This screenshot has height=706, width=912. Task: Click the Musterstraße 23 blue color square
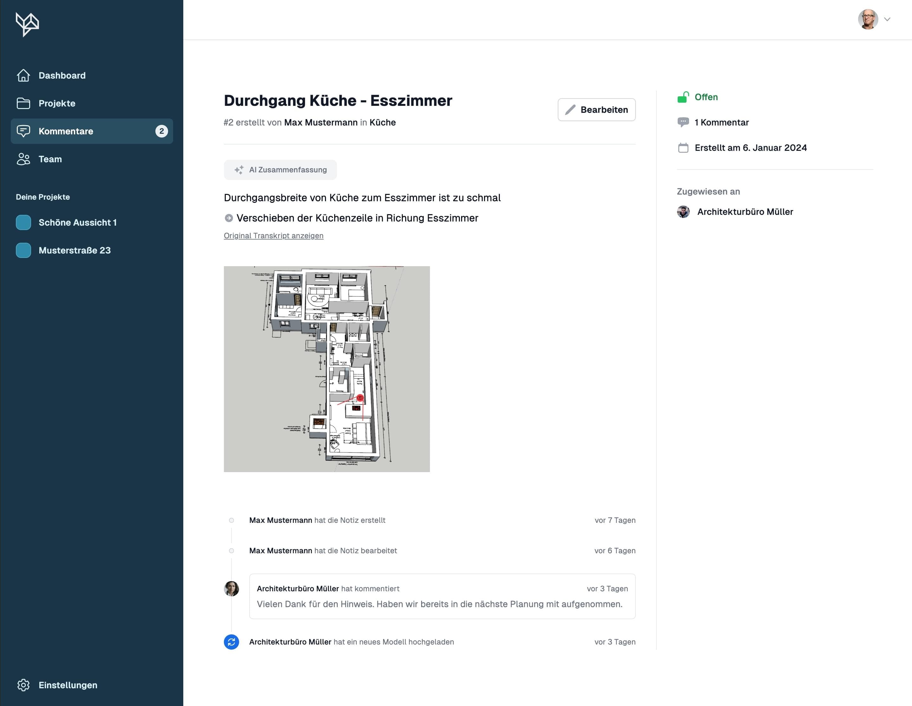(x=23, y=250)
